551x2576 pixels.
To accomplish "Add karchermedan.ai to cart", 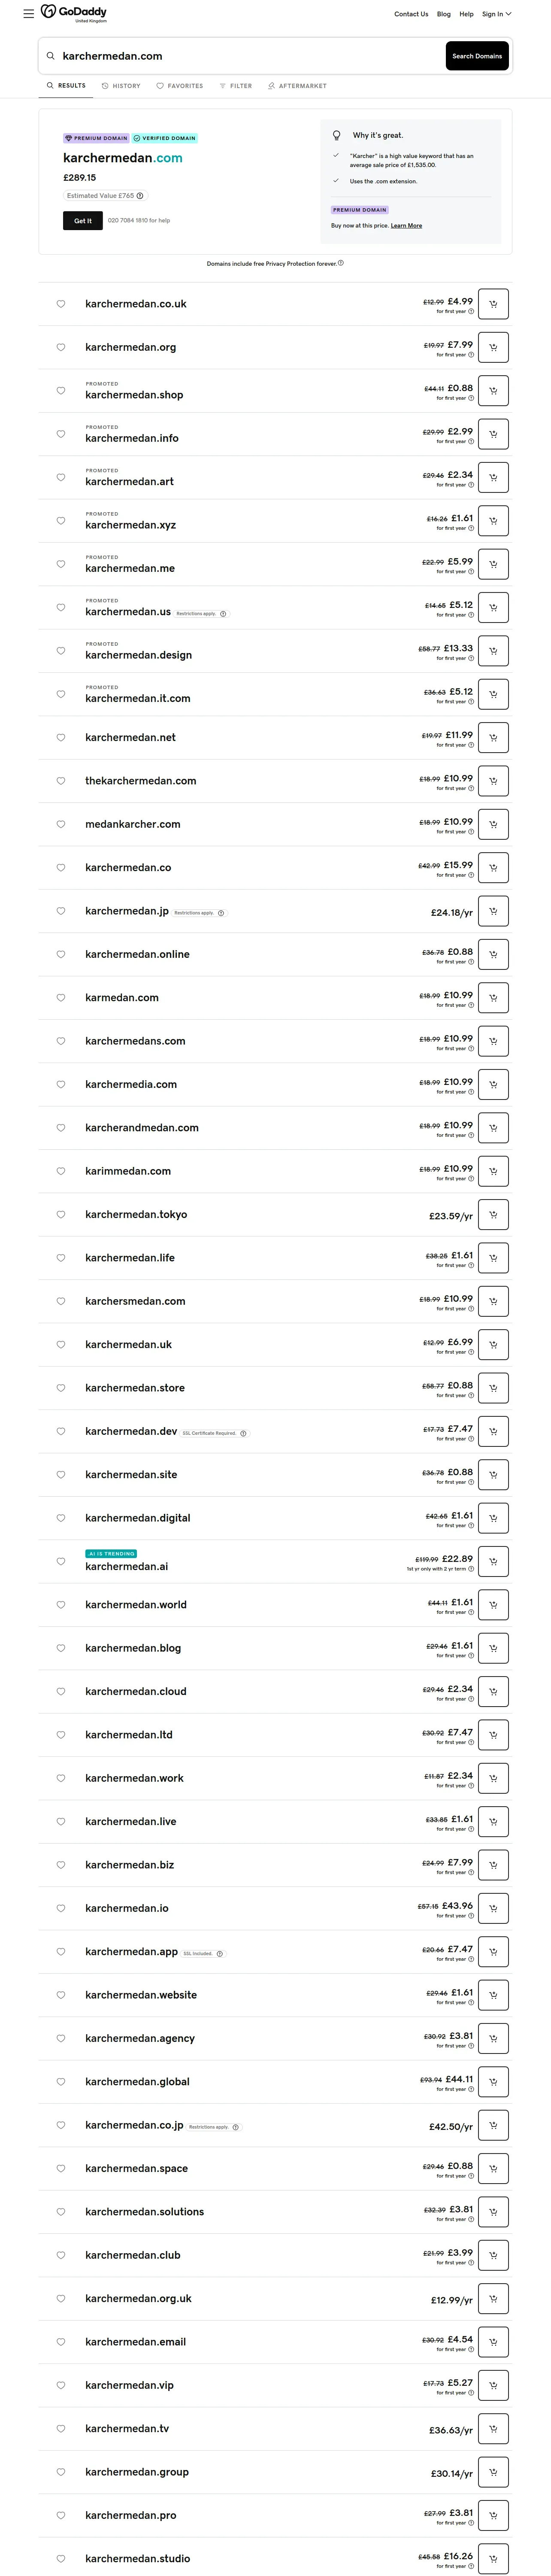I will pyautogui.click(x=493, y=1561).
